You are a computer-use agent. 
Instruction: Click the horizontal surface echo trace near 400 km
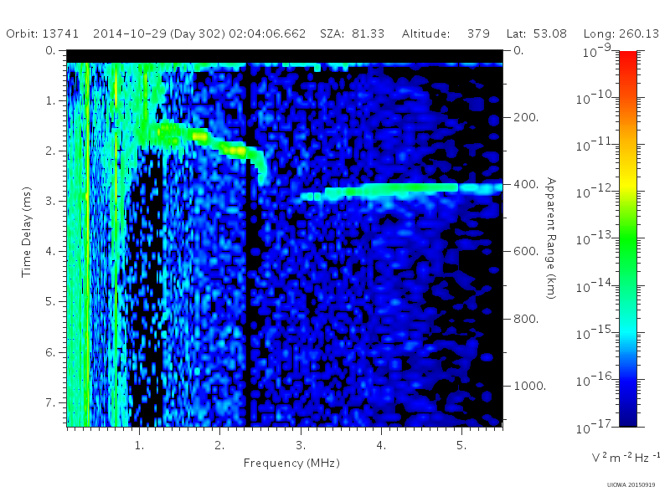point(401,191)
